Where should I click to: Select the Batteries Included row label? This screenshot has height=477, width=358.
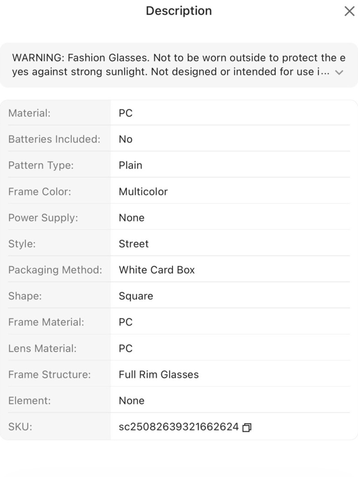pos(54,139)
